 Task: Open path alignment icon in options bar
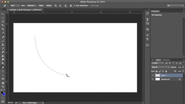[x=60, y=5]
